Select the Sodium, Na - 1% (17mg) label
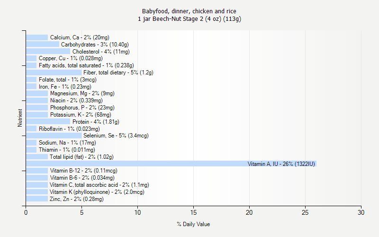The image size is (379, 237). 67,143
